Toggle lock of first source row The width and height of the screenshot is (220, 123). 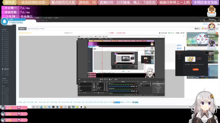coord(106,83)
